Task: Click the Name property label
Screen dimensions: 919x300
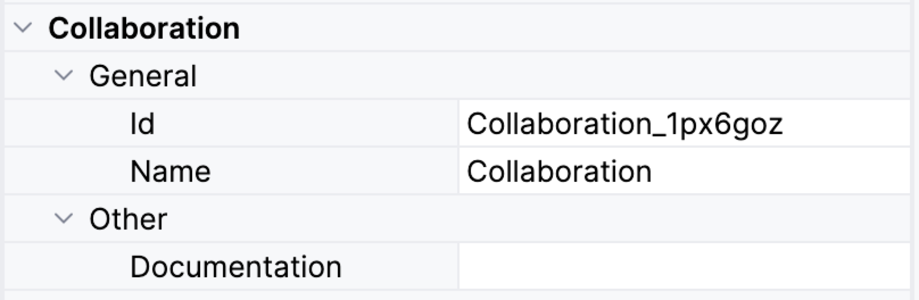Action: point(170,172)
